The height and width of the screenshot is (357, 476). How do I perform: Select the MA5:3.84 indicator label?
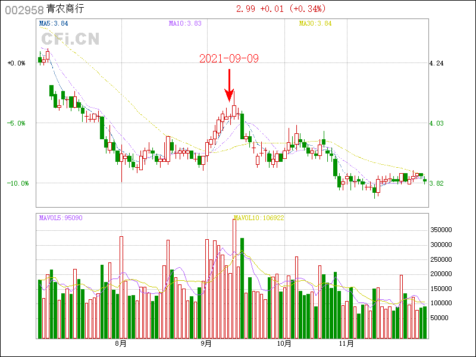(54, 23)
